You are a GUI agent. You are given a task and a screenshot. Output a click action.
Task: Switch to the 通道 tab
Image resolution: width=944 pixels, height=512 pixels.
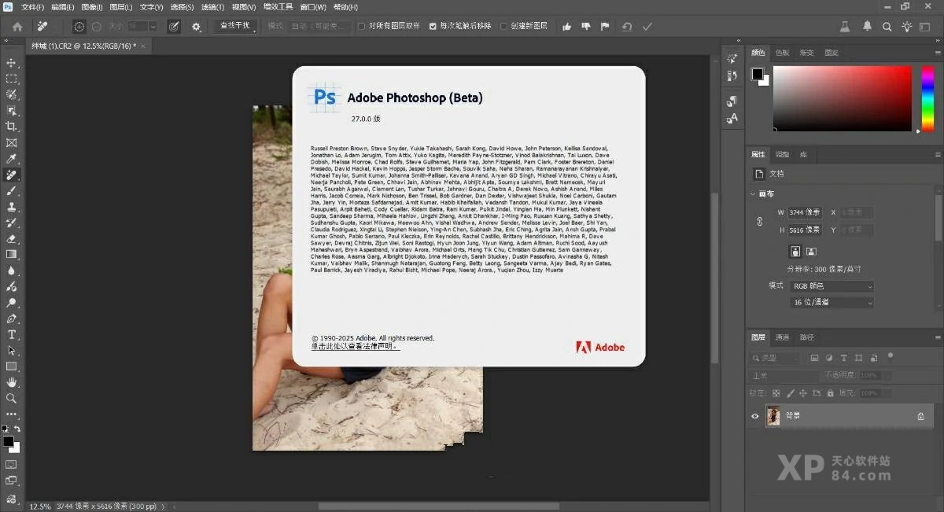(x=782, y=337)
